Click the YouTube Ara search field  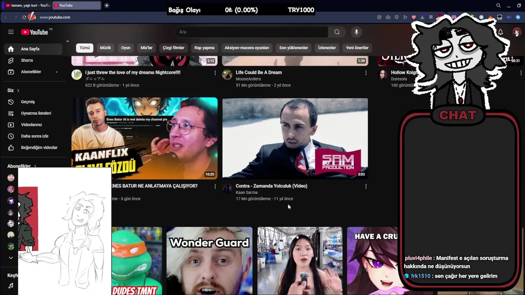(x=251, y=32)
